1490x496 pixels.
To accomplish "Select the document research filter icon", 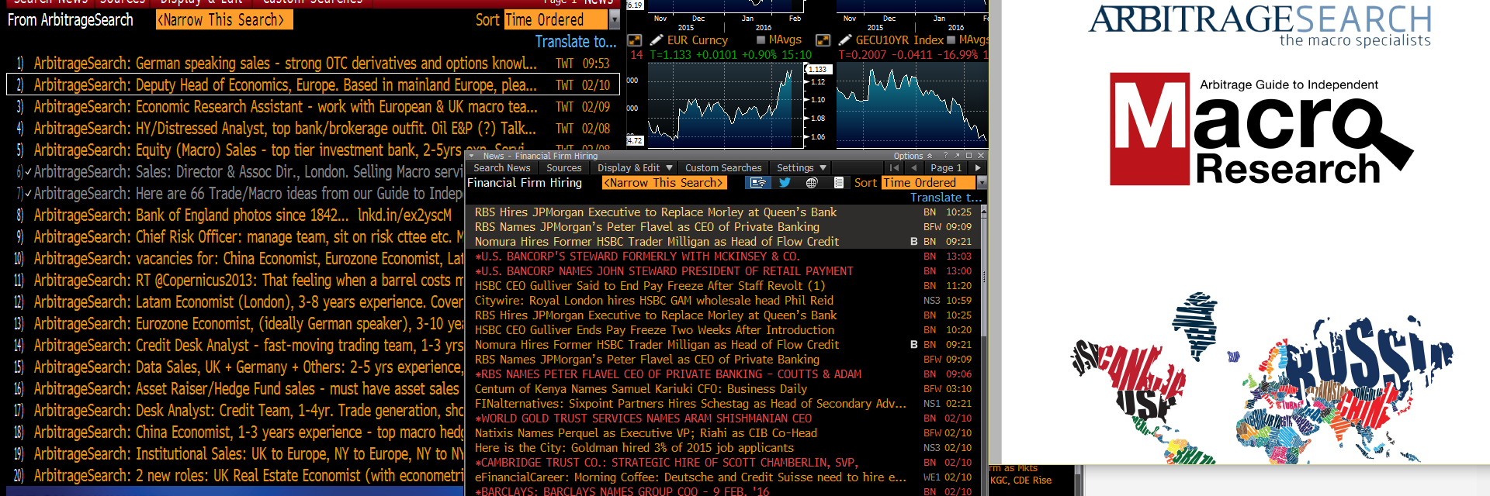I will (x=839, y=183).
